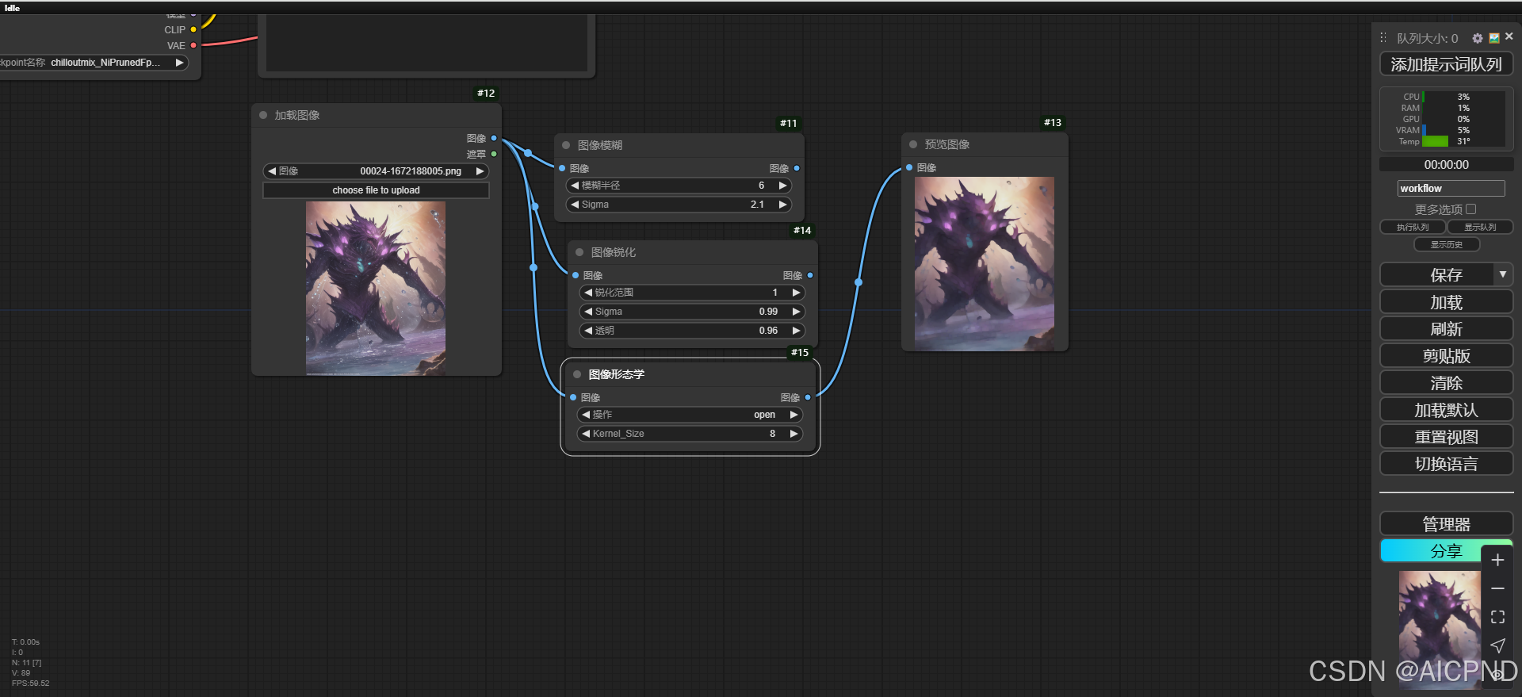
Task: Collapse the 预览图像 node via its dot
Action: (913, 144)
